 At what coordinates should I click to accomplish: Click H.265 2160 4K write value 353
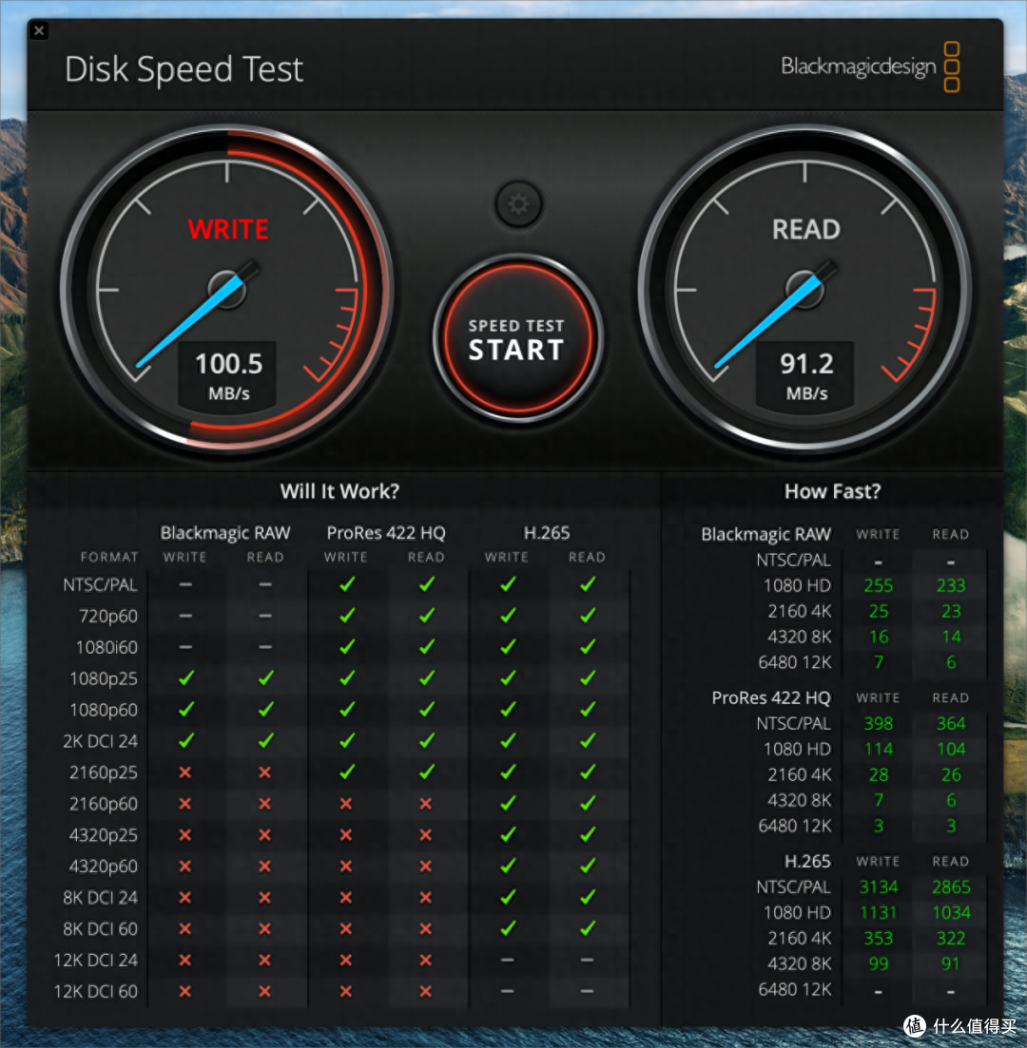pos(879,938)
